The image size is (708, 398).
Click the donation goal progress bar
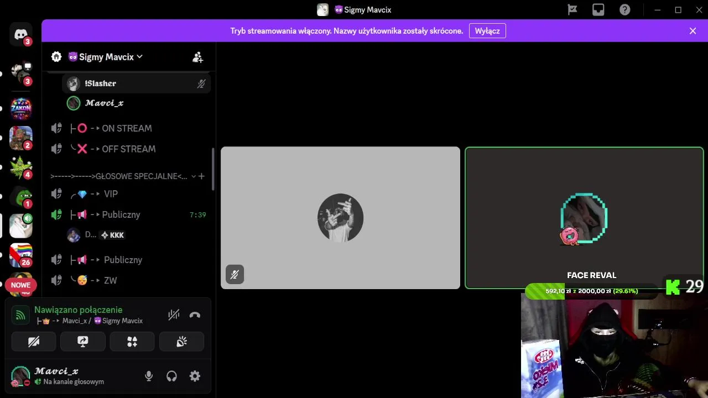click(x=591, y=291)
